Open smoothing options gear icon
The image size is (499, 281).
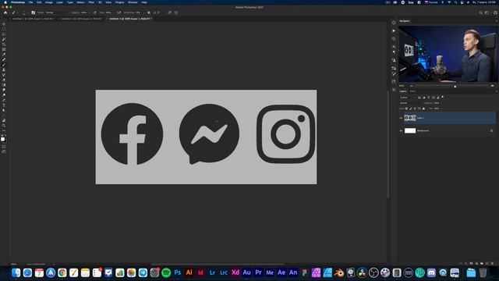click(x=149, y=12)
